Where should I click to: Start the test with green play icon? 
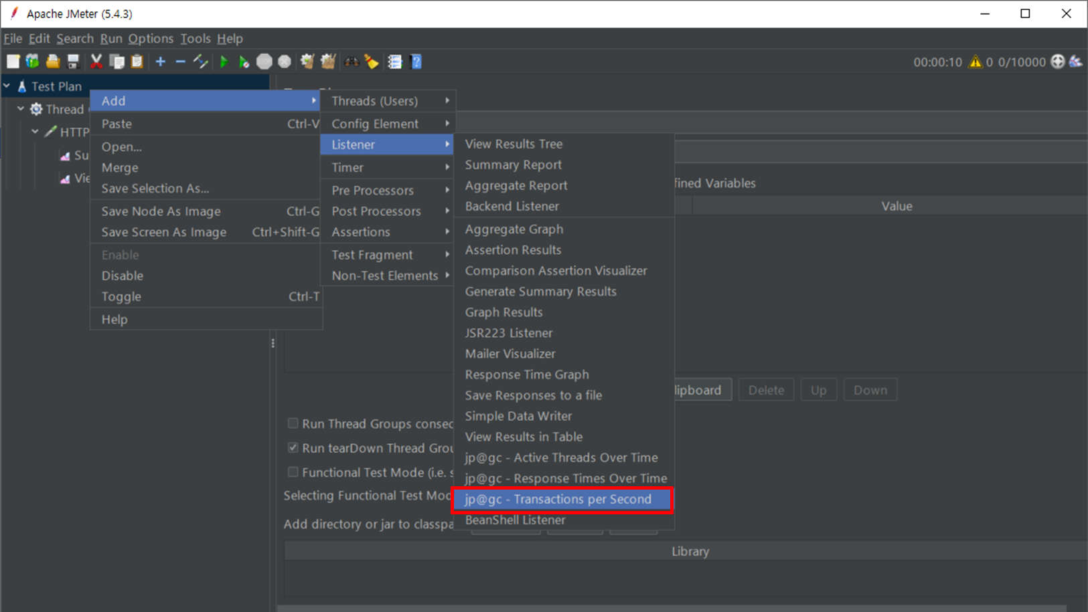(224, 62)
